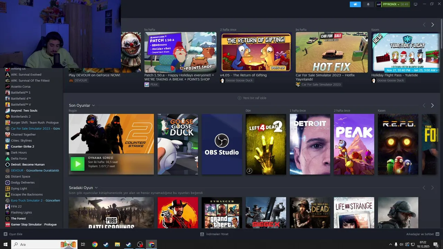Click the Dying Light sidebar icon
Viewport: 443px width, 249px height.
point(8,188)
